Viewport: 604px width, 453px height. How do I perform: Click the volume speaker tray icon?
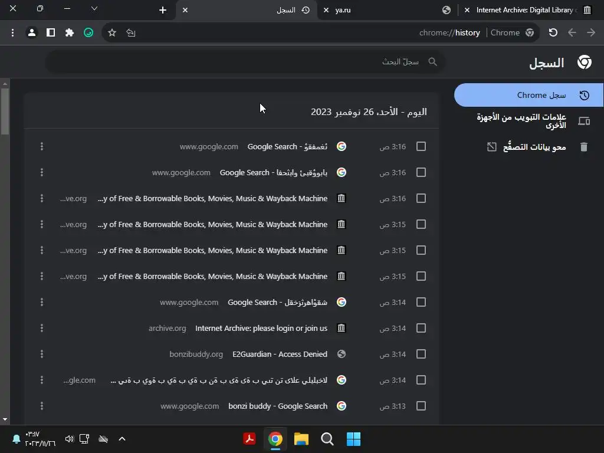70,439
